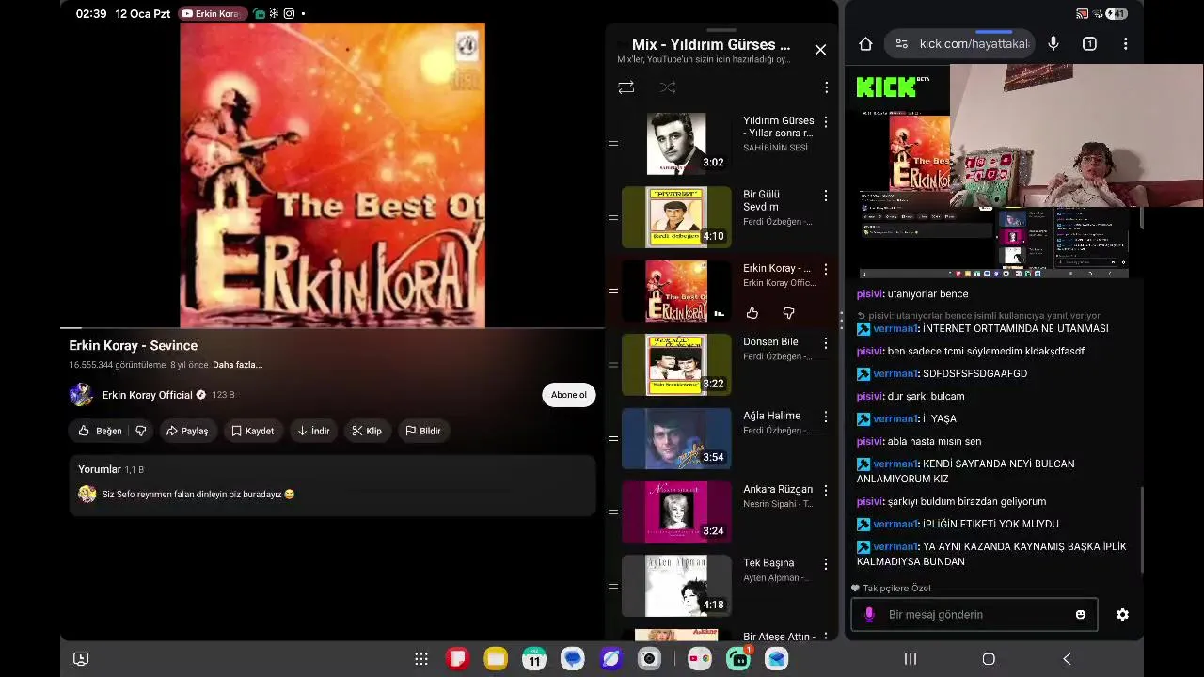Image resolution: width=1204 pixels, height=677 pixels.
Task: Toggle loop for the Mix playlist
Action: point(626,87)
